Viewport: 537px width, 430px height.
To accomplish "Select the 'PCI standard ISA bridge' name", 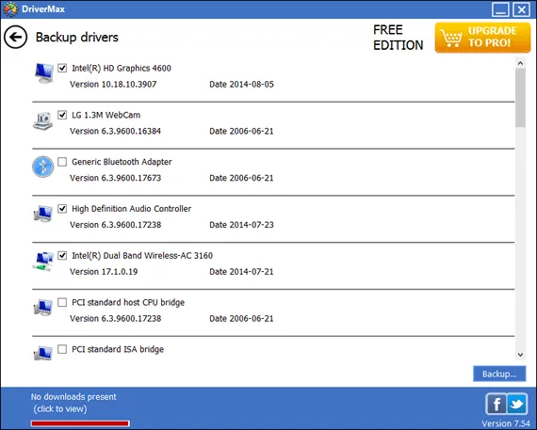I will tap(118, 349).
